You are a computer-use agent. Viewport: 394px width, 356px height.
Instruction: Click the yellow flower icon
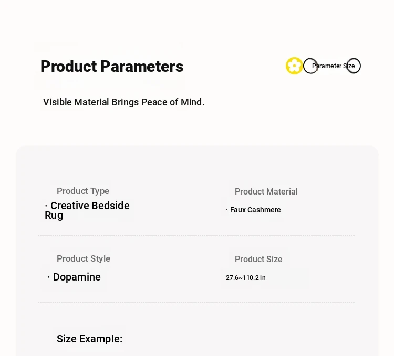point(294,66)
